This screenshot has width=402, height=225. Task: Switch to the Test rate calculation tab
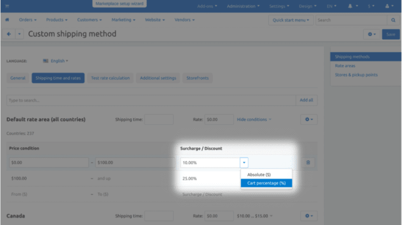[x=110, y=78]
